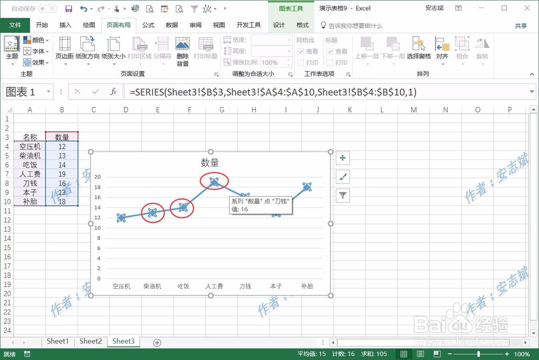
Task: Collapse the ribbon with the chevron
Action: (532, 74)
